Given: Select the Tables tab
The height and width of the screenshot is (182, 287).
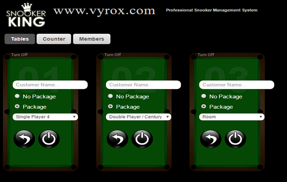Looking at the screenshot, I should [20, 39].
